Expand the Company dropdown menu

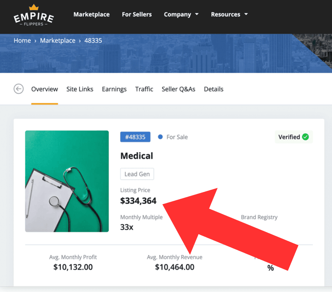(181, 14)
